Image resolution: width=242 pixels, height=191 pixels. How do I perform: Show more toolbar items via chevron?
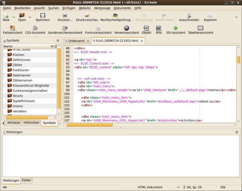(x=236, y=17)
